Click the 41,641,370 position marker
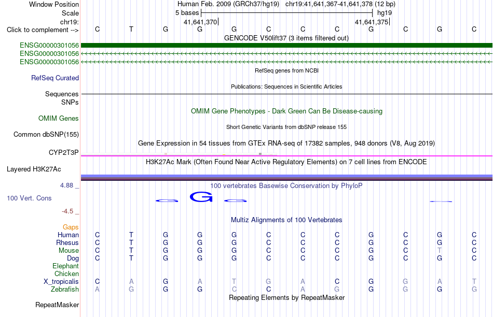This screenshot has width=493, height=317. [200, 22]
